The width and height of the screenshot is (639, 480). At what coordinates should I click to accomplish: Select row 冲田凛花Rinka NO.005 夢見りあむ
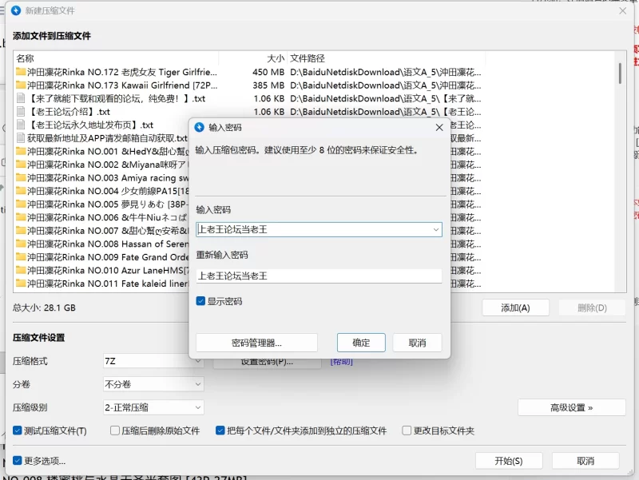[102, 204]
